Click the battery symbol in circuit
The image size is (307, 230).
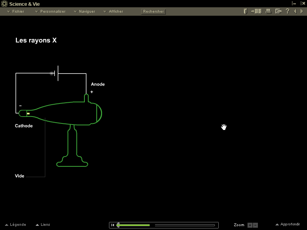click(x=56, y=73)
